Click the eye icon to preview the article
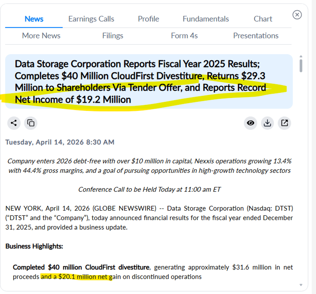Viewport: 316px width, 294px height. [250, 123]
